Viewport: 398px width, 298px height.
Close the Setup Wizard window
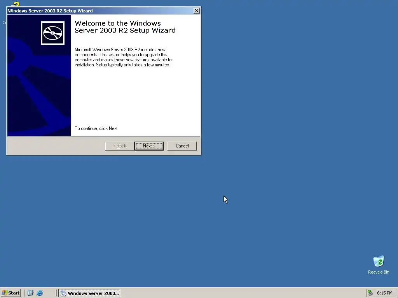[196, 10]
